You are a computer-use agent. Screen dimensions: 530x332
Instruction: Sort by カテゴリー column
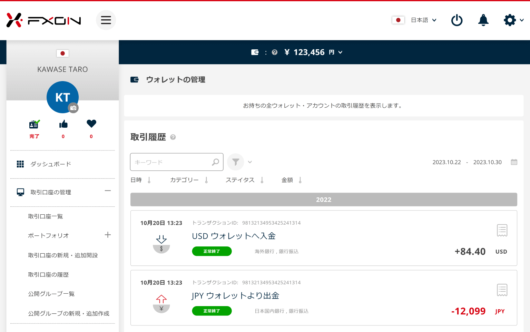click(x=189, y=180)
